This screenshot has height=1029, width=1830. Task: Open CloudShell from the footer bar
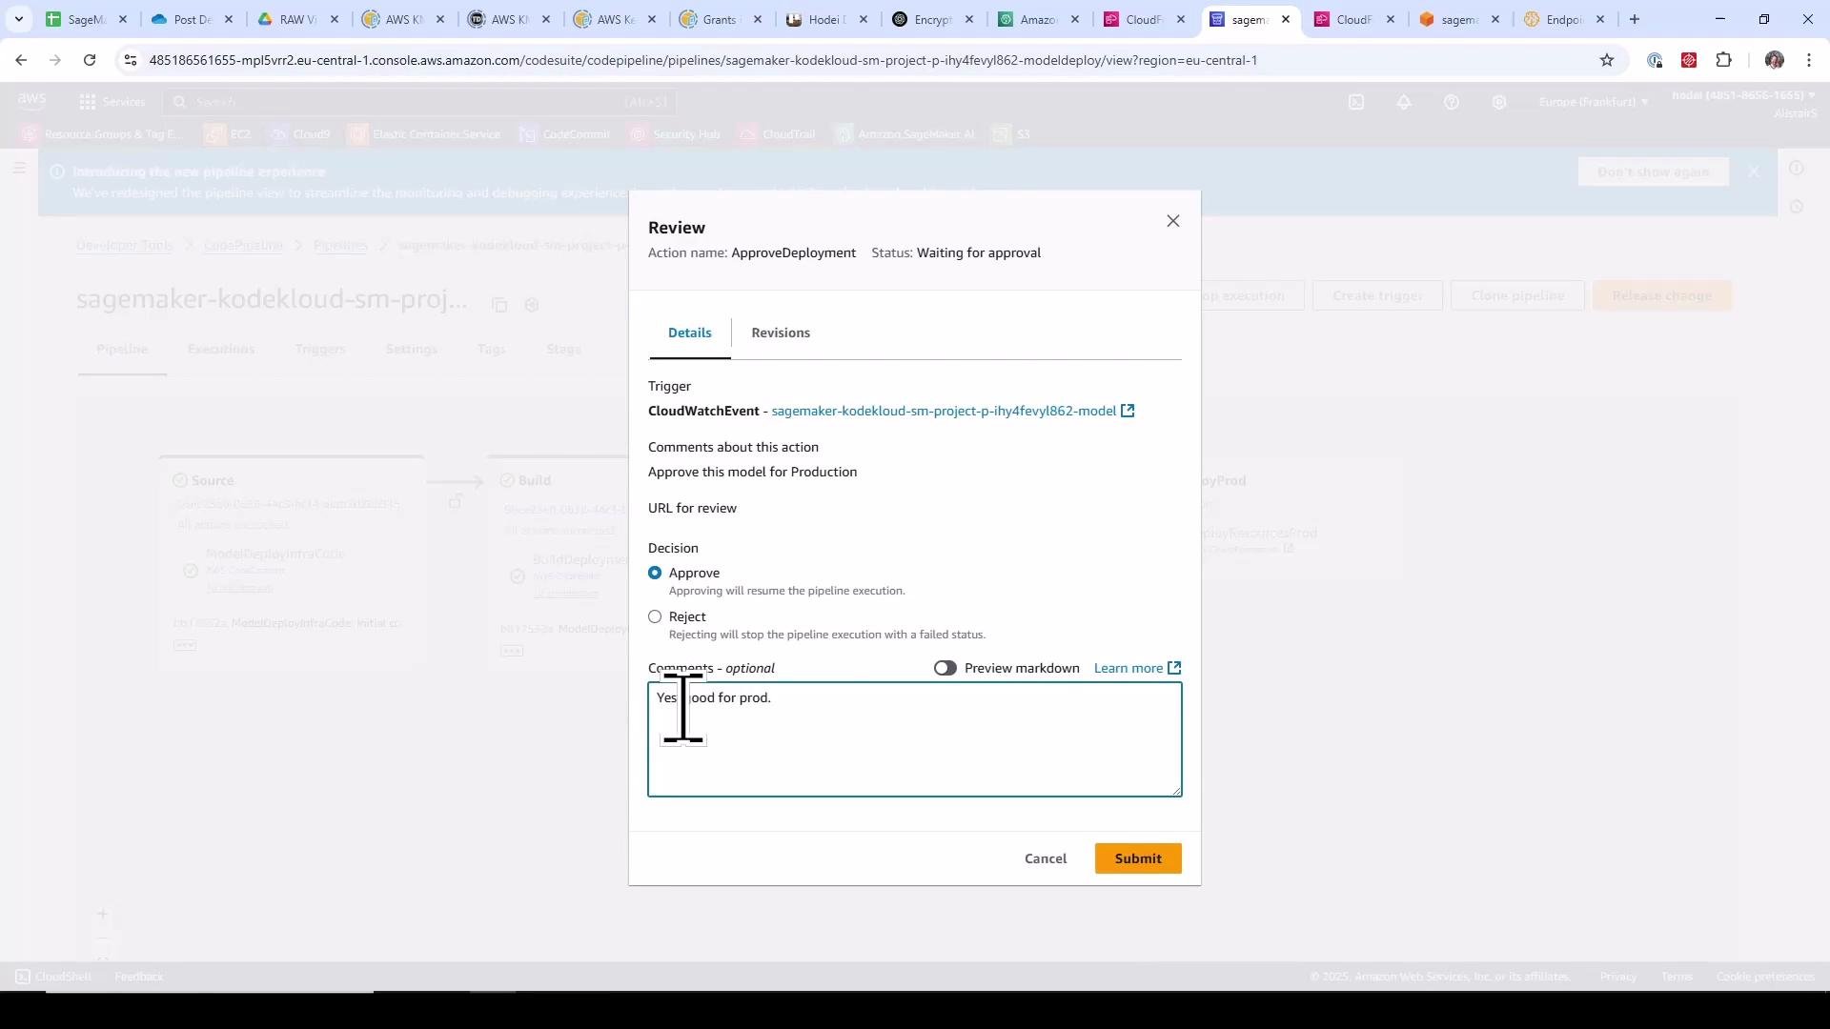coord(53,977)
